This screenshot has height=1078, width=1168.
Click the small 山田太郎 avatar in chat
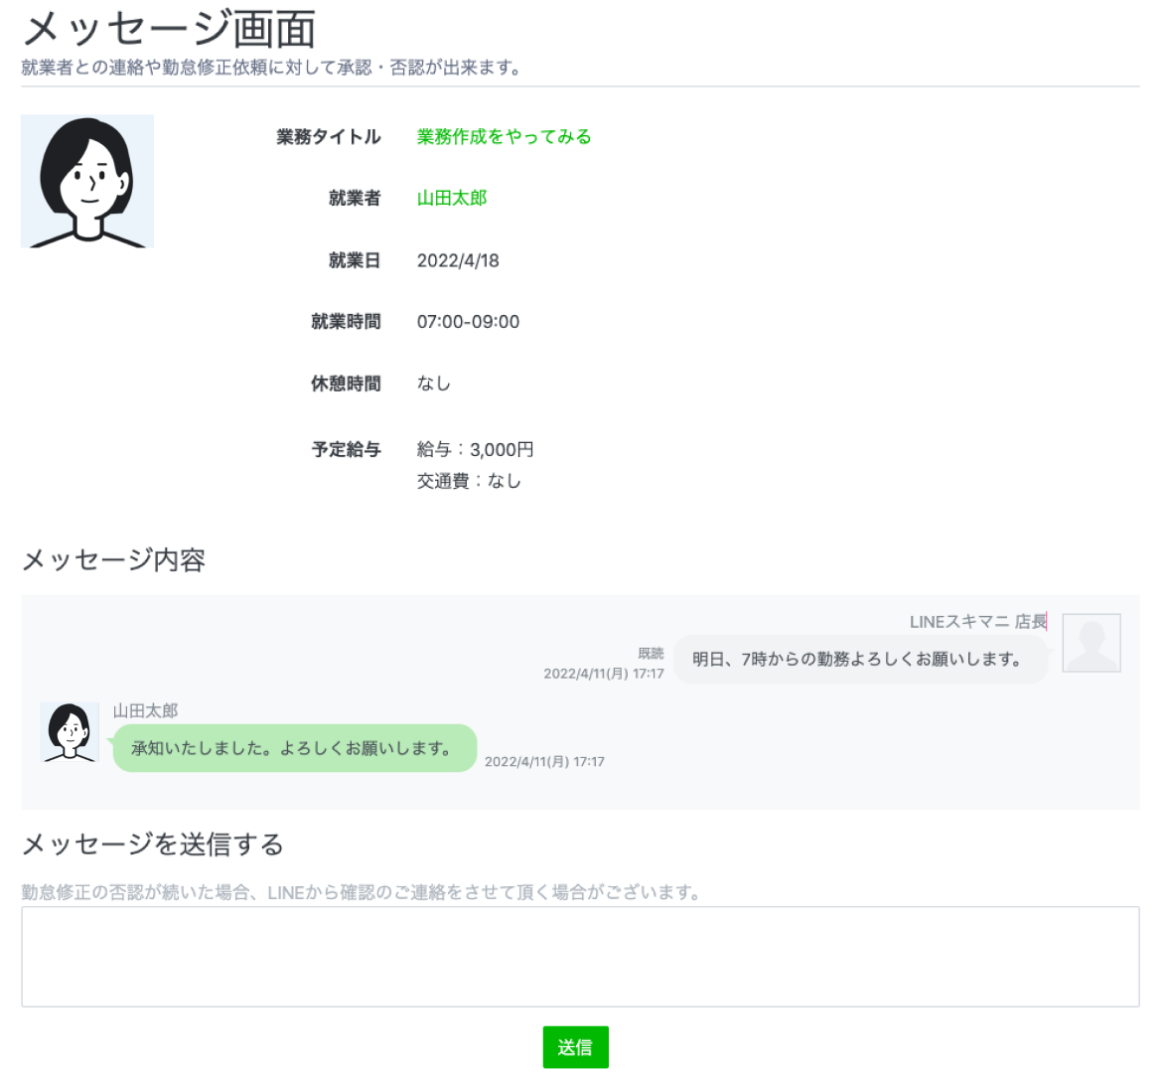(70, 732)
